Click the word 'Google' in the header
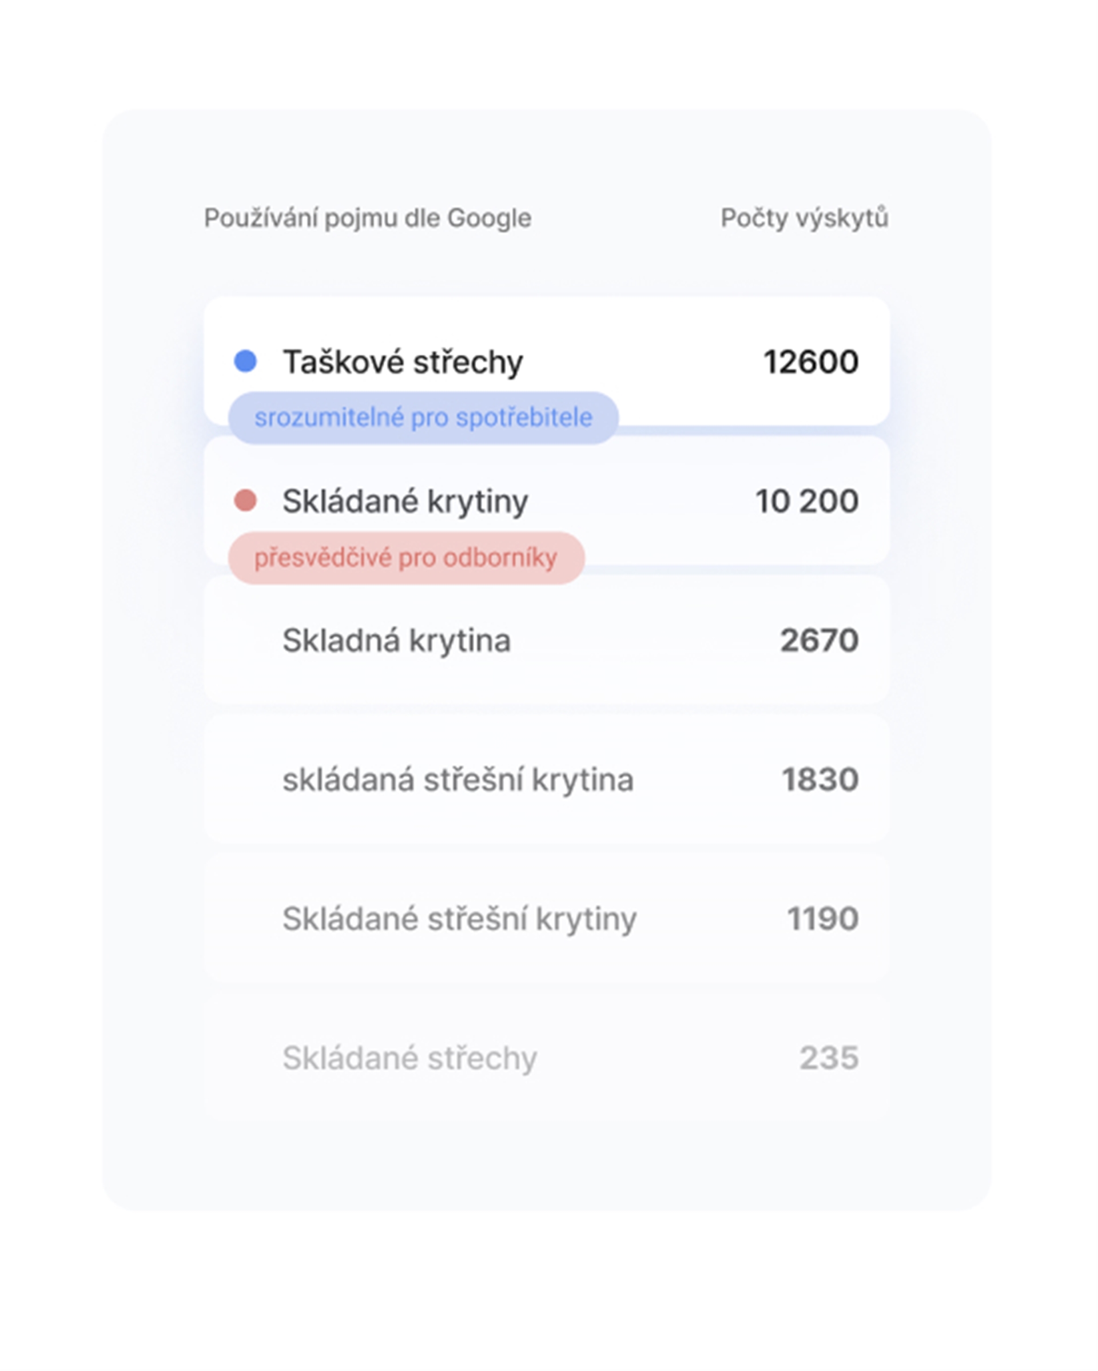Screen dimensions: 1098x1371 point(489,218)
